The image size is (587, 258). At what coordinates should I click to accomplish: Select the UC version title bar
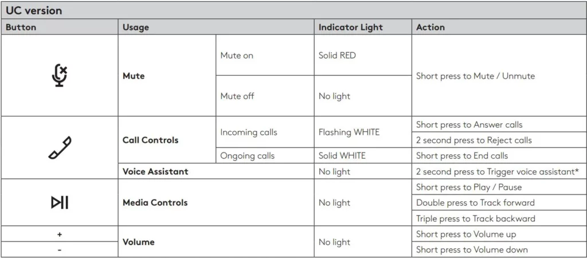[x=293, y=10]
